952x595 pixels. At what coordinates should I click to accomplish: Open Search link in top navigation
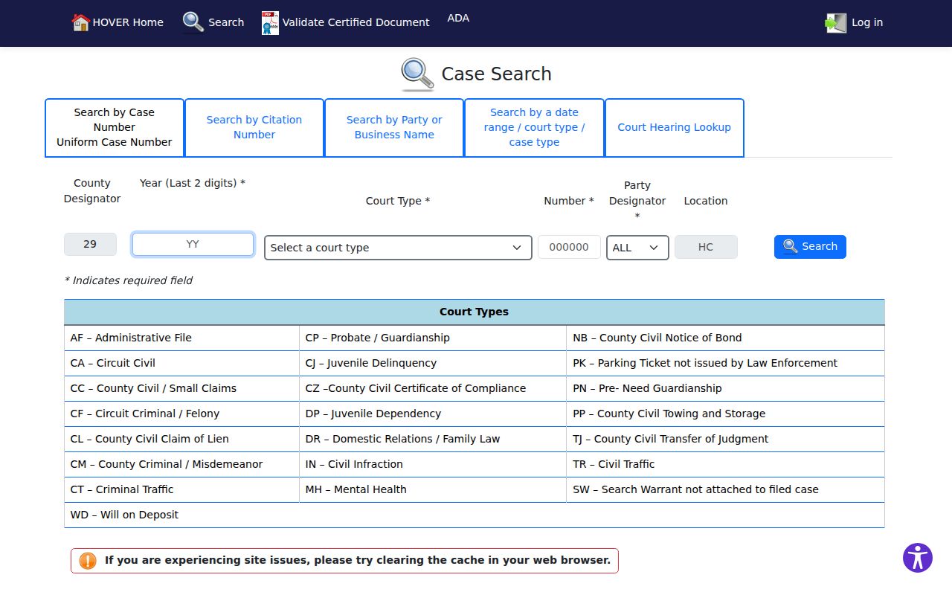tap(213, 22)
